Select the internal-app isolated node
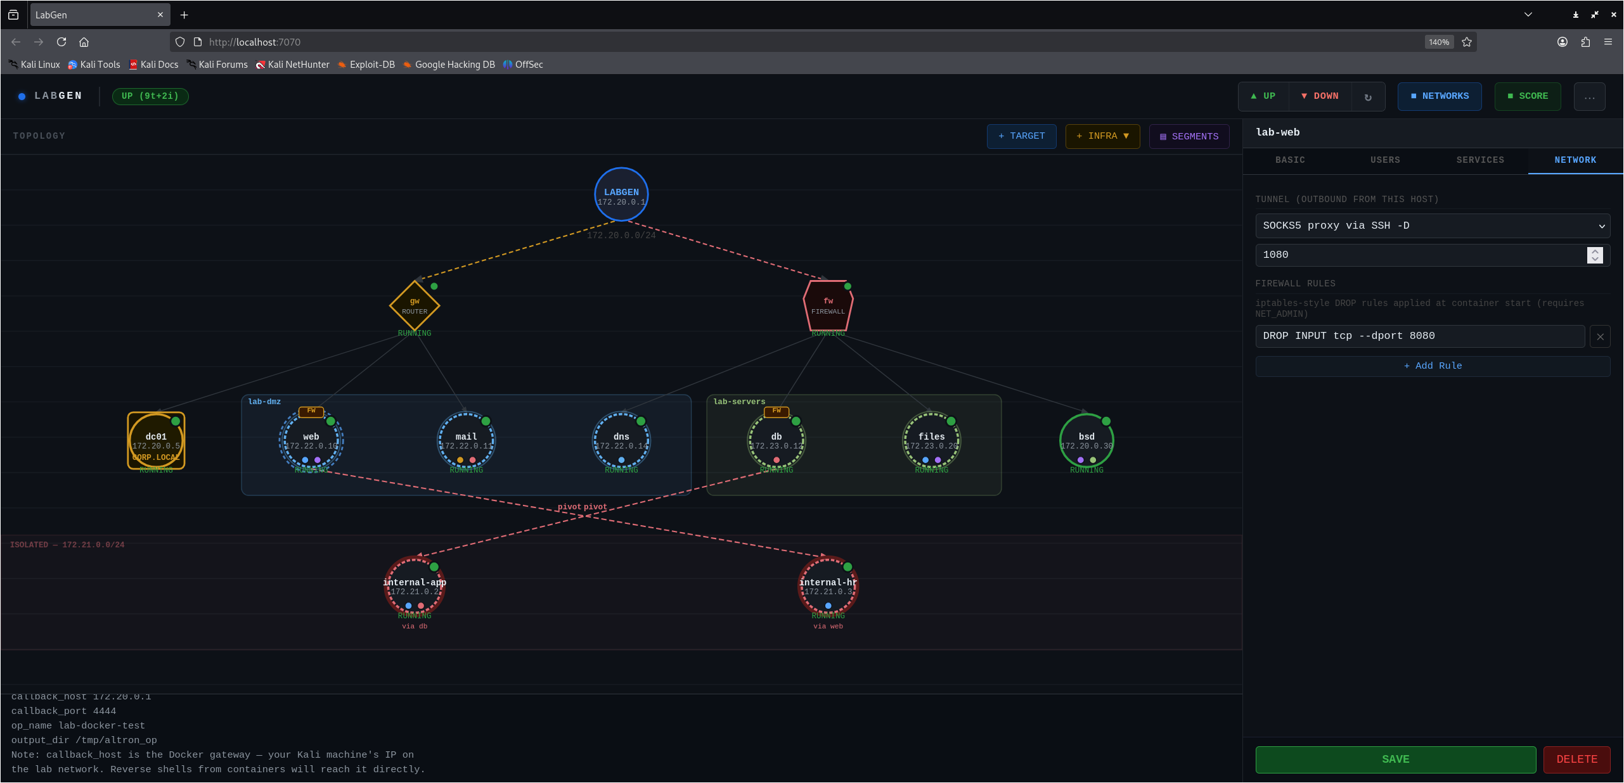The height and width of the screenshot is (783, 1624). [x=415, y=587]
